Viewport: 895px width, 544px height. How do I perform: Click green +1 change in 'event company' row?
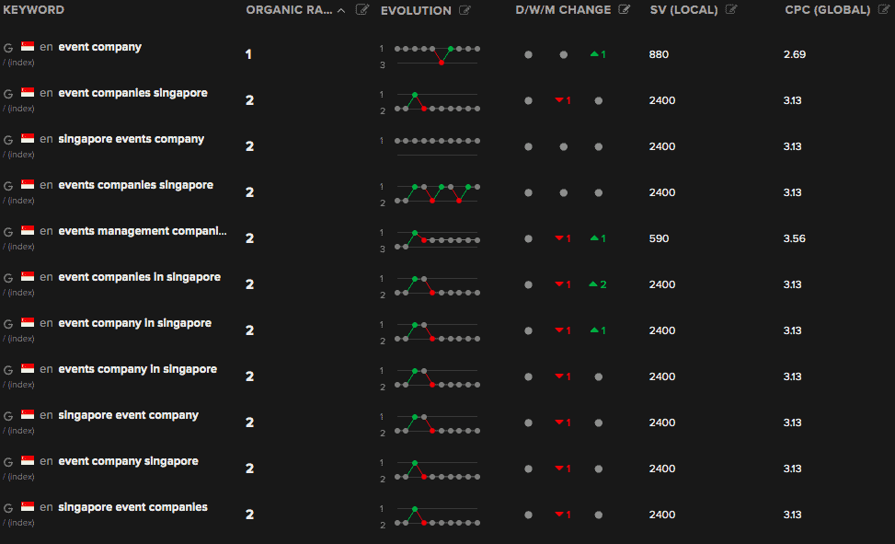tap(598, 54)
